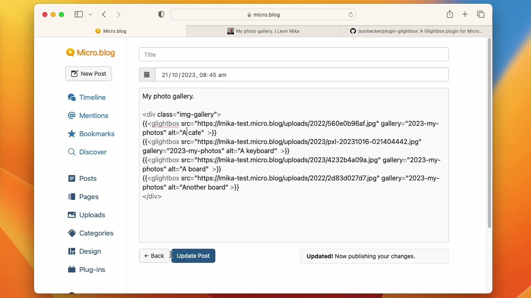
Task: Click the Timeline chat bubble icon
Action: point(72,97)
